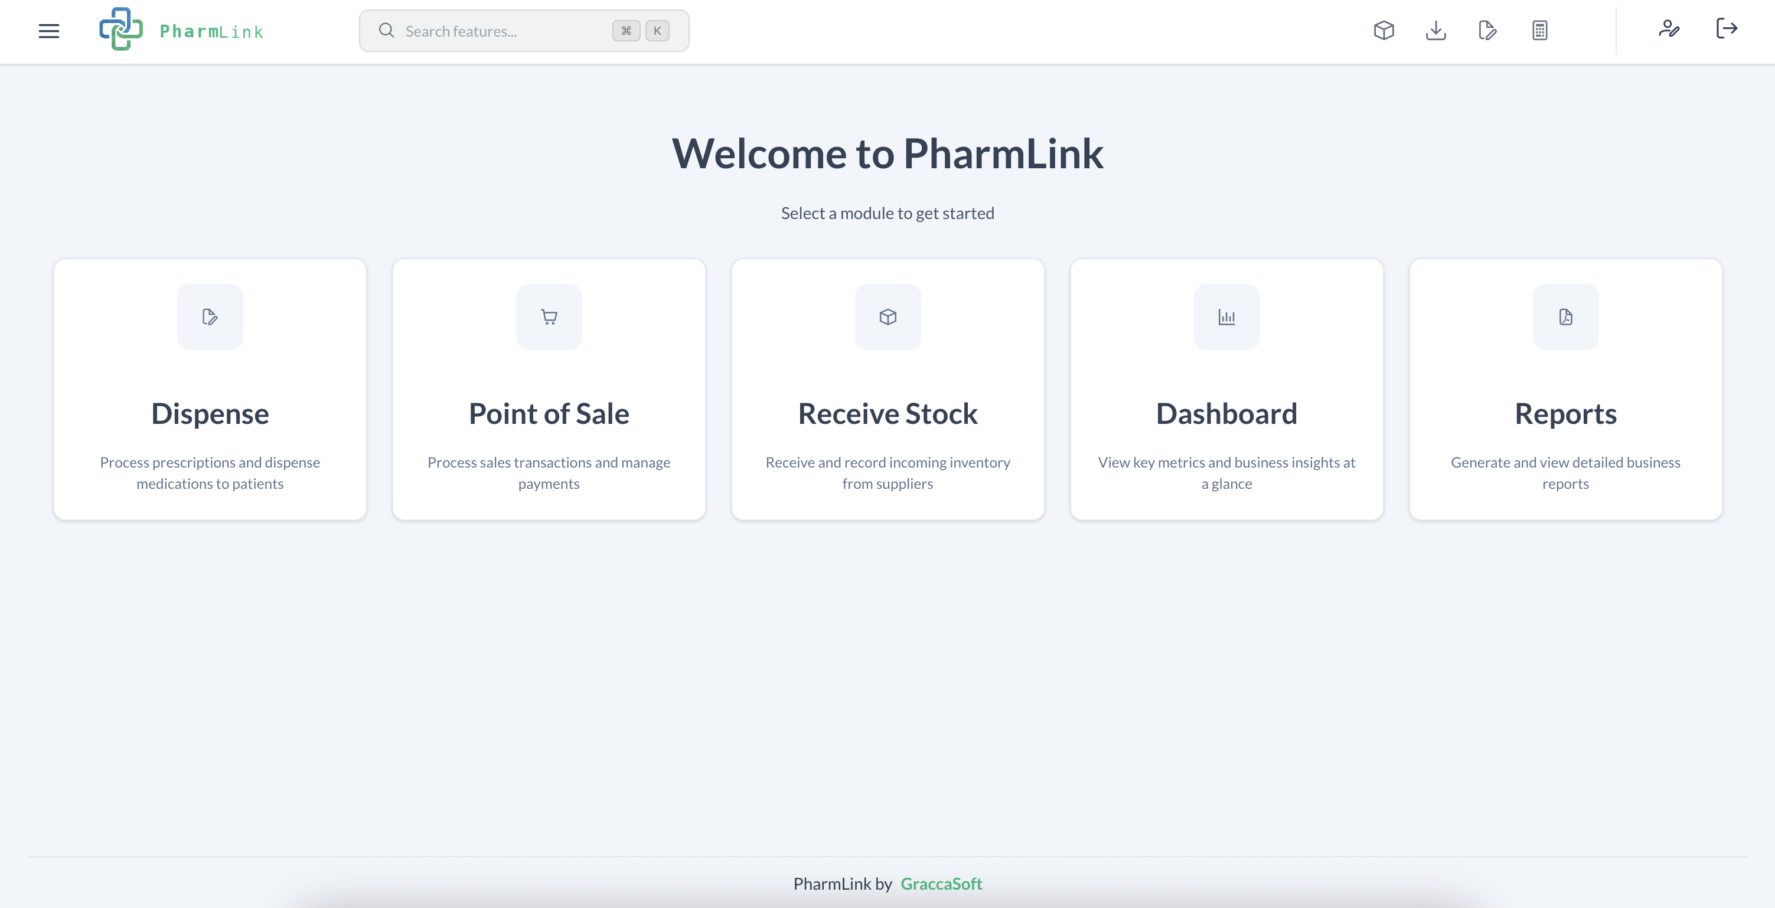
Task: Open the Dispense module
Action: [210, 414]
